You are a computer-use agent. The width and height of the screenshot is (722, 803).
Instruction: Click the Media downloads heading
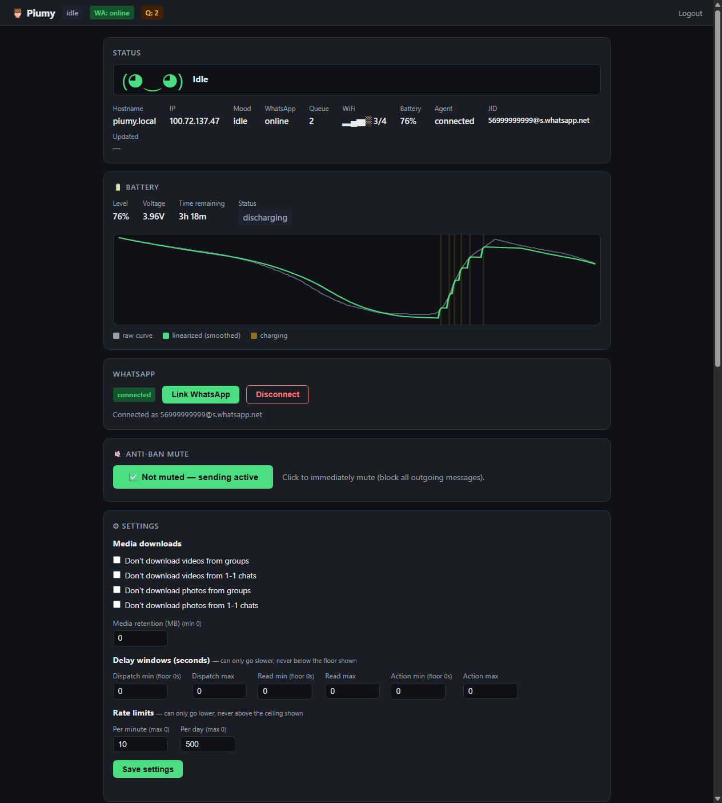[147, 544]
